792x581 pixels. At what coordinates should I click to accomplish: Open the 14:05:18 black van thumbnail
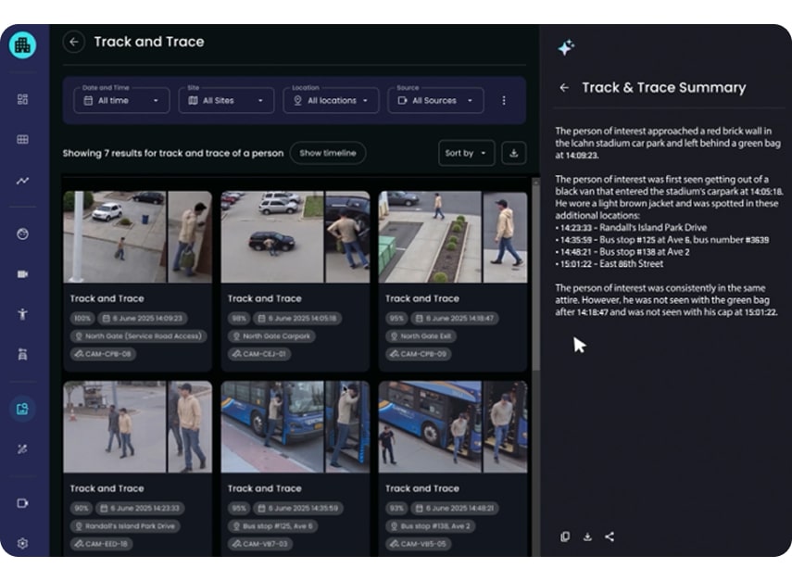[295, 236]
